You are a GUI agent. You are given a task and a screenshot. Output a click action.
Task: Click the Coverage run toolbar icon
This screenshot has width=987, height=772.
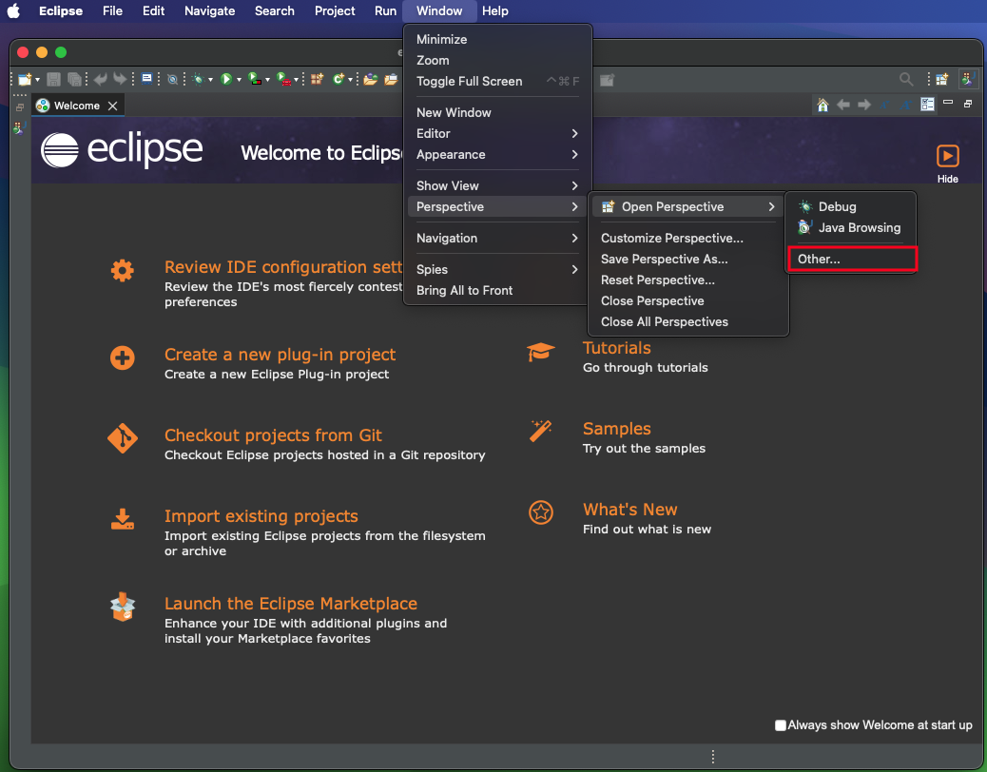coord(255,79)
